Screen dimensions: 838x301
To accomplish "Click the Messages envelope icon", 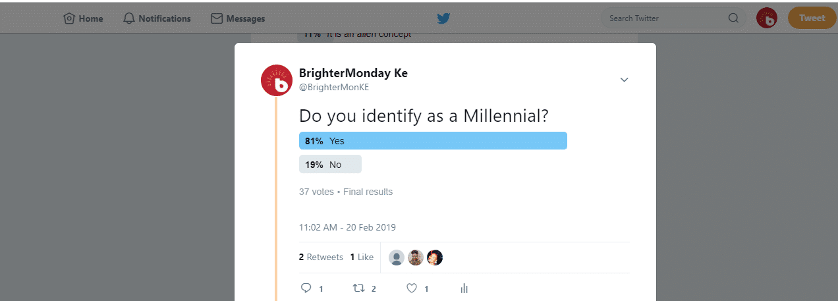I will pyautogui.click(x=217, y=18).
